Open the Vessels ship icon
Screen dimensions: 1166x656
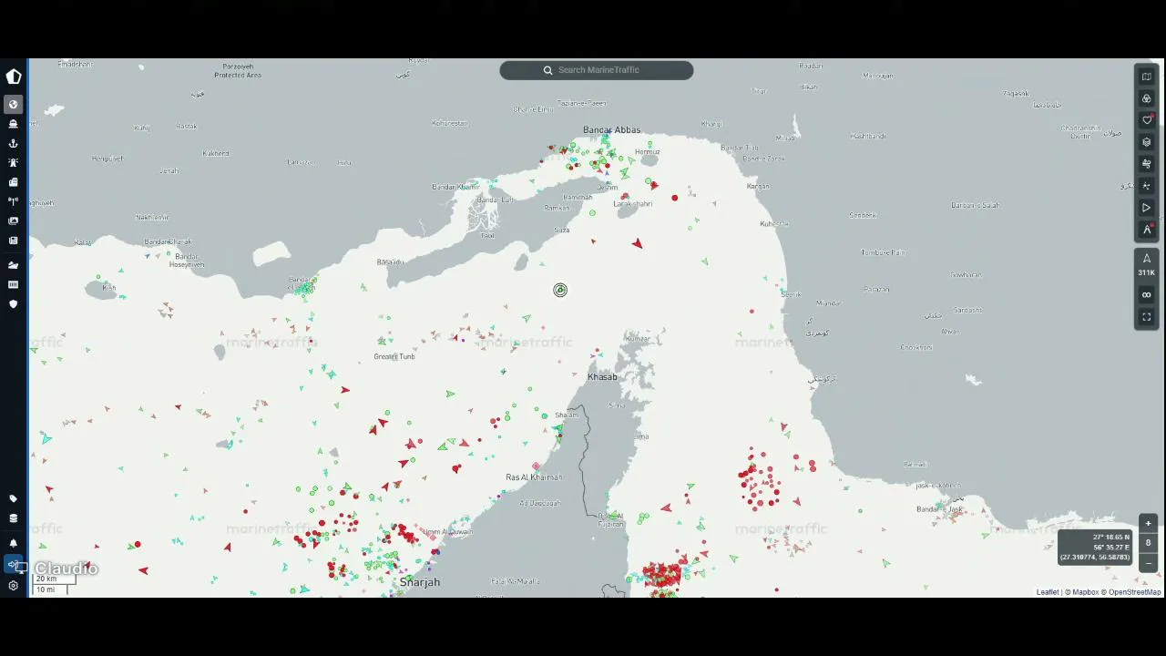point(13,124)
